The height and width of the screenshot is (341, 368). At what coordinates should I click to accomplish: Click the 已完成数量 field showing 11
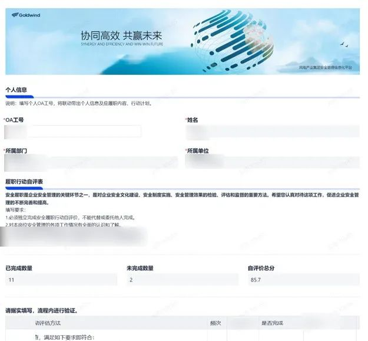click(61, 280)
